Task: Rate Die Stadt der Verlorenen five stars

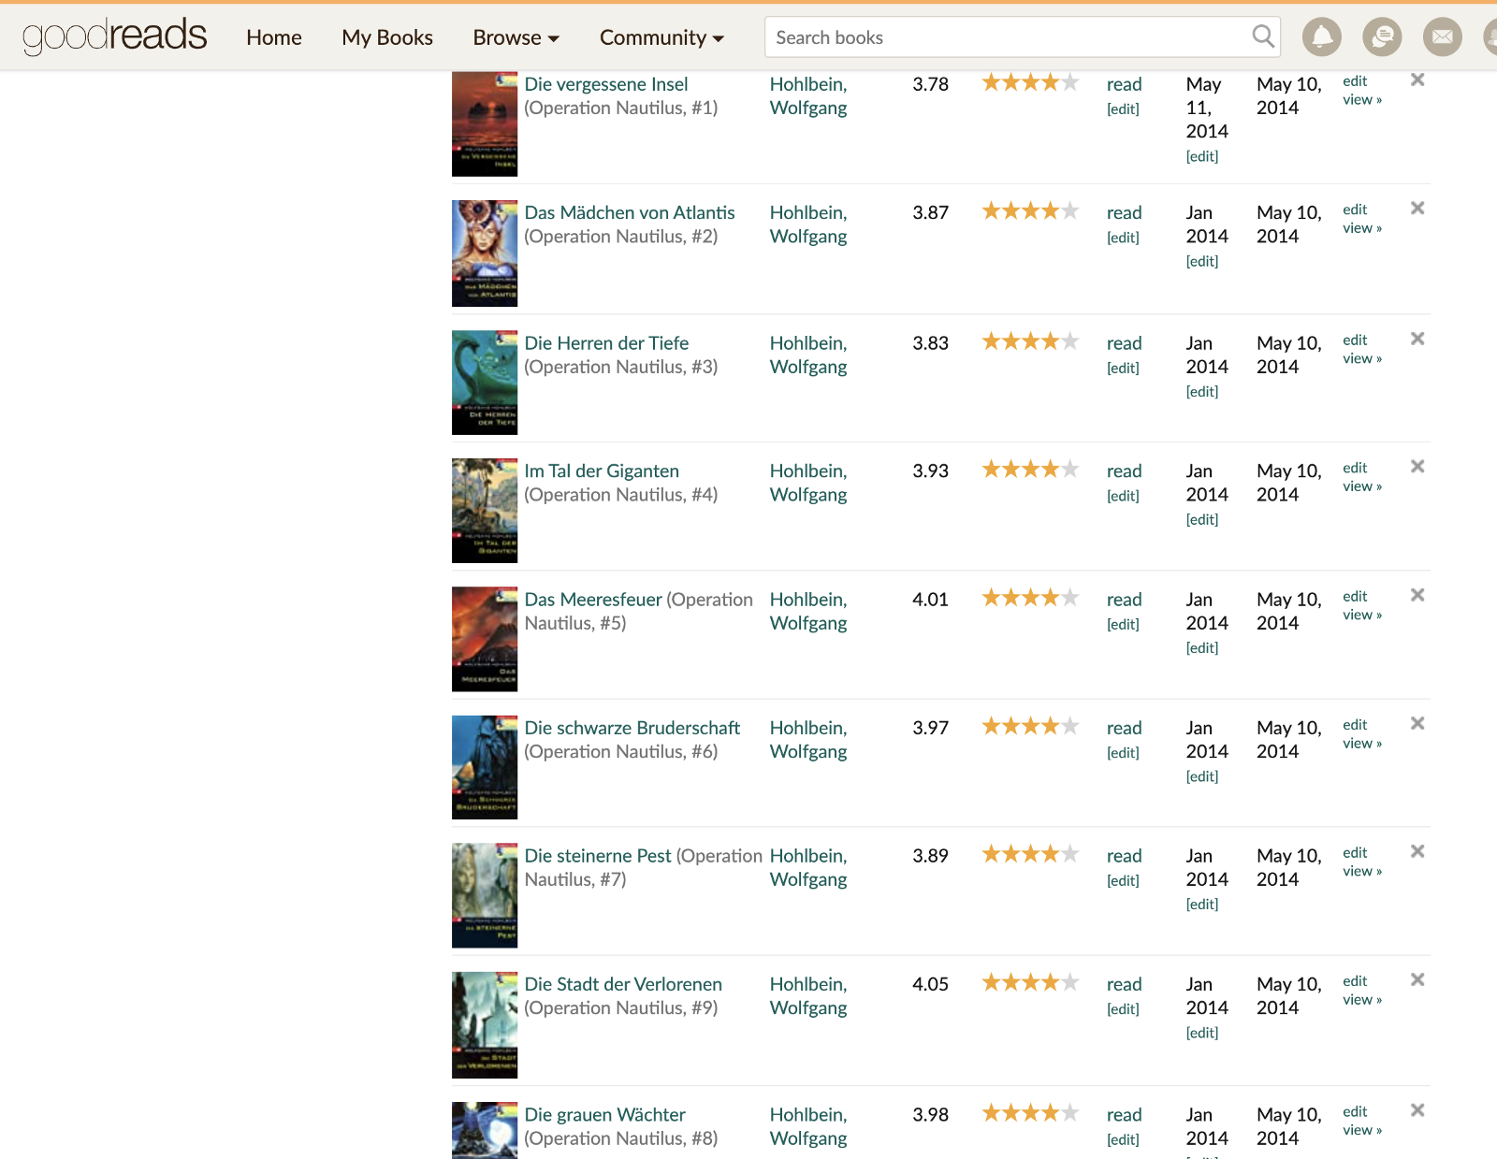Action: 1070,982
